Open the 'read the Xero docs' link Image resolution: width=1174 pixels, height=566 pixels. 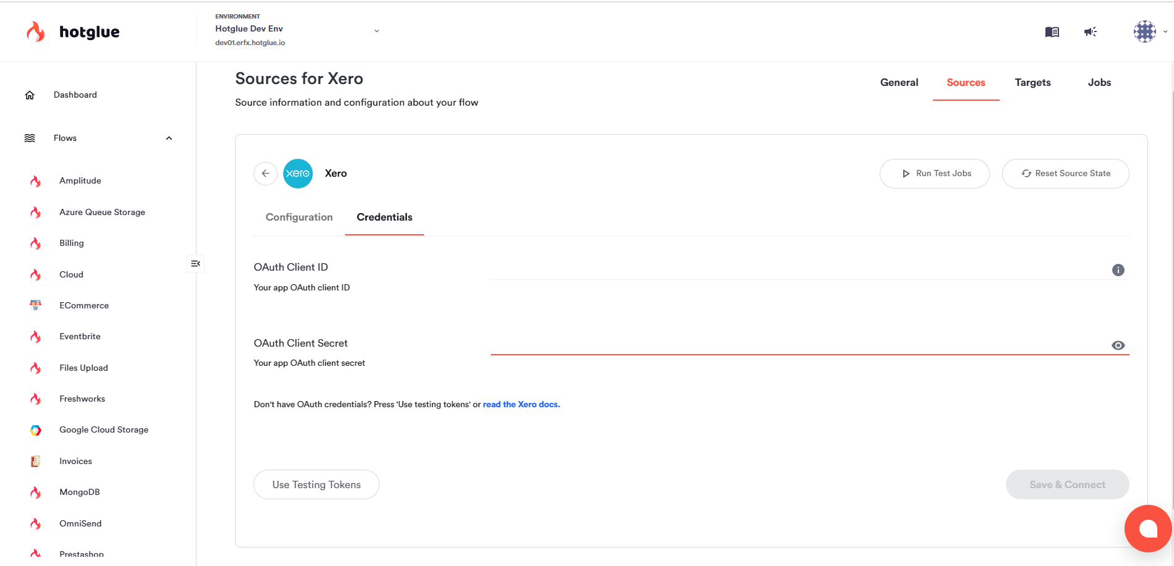(x=521, y=405)
